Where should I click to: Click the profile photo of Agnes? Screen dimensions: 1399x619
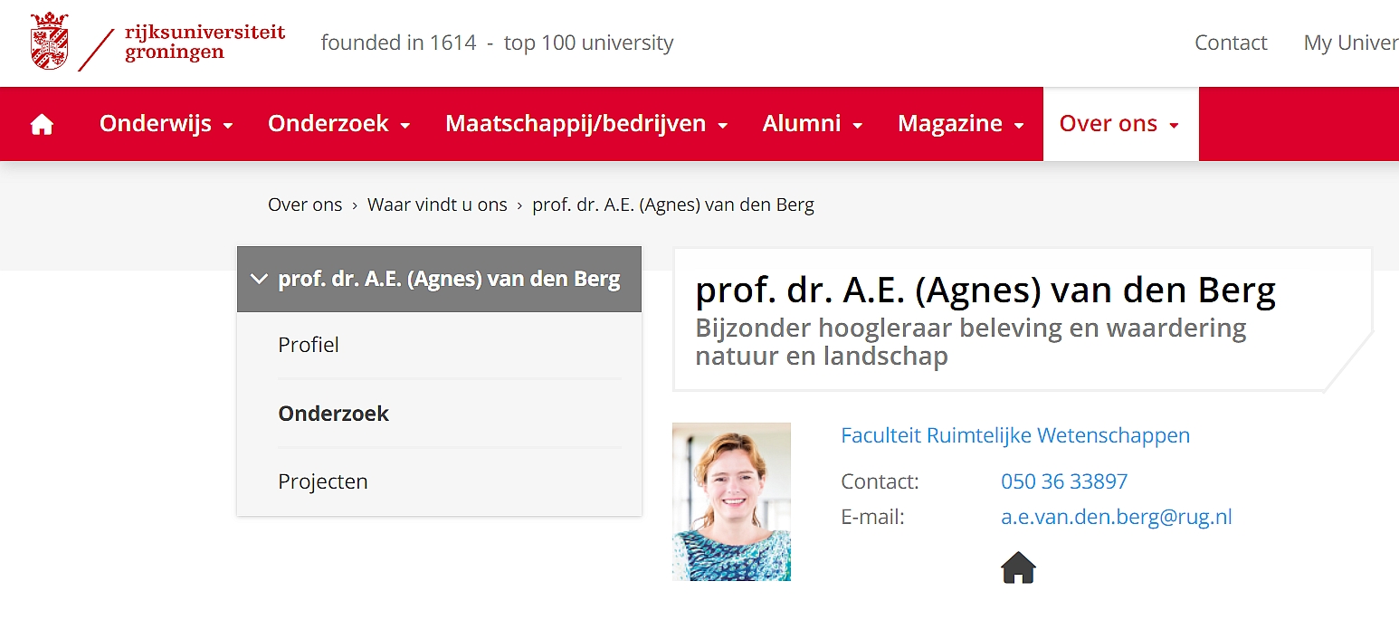click(731, 501)
